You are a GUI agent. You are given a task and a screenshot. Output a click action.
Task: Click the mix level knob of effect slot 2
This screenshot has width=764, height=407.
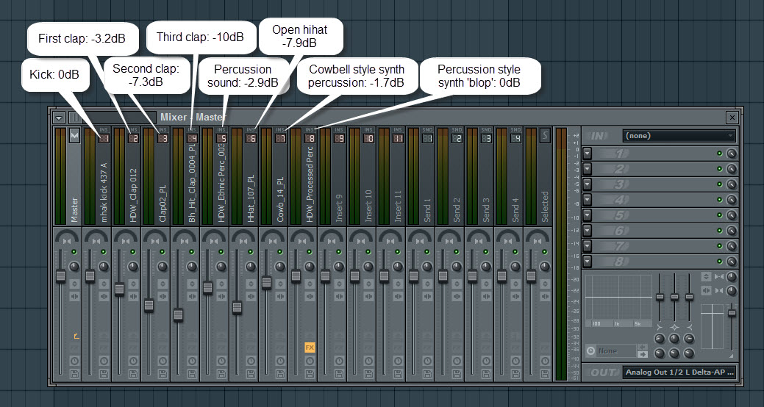(732, 170)
